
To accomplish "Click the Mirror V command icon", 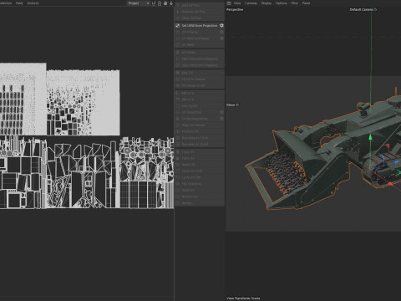I will [x=177, y=99].
